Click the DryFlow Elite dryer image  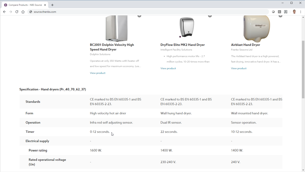187,27
